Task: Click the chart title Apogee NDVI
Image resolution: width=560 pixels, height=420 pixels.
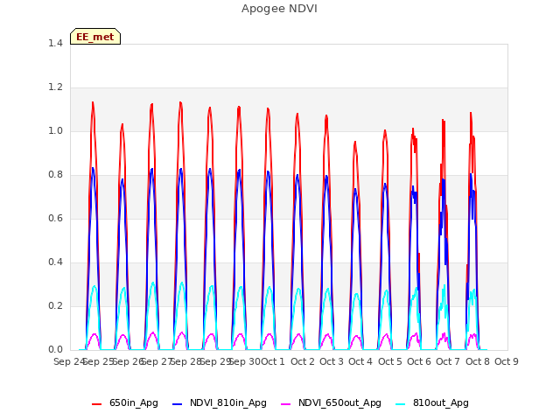Action: click(x=279, y=9)
